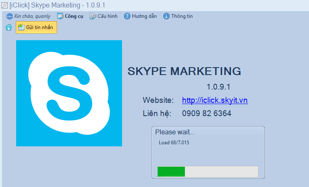Click the loading progress bar
The width and height of the screenshot is (309, 187).
[208, 171]
